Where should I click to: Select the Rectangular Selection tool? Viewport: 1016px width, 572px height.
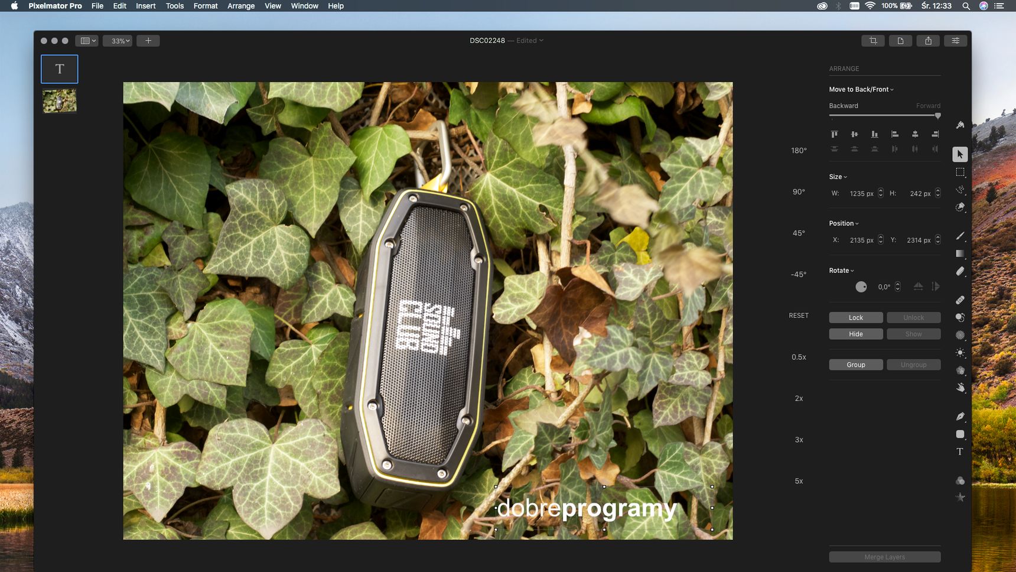pos(960,172)
